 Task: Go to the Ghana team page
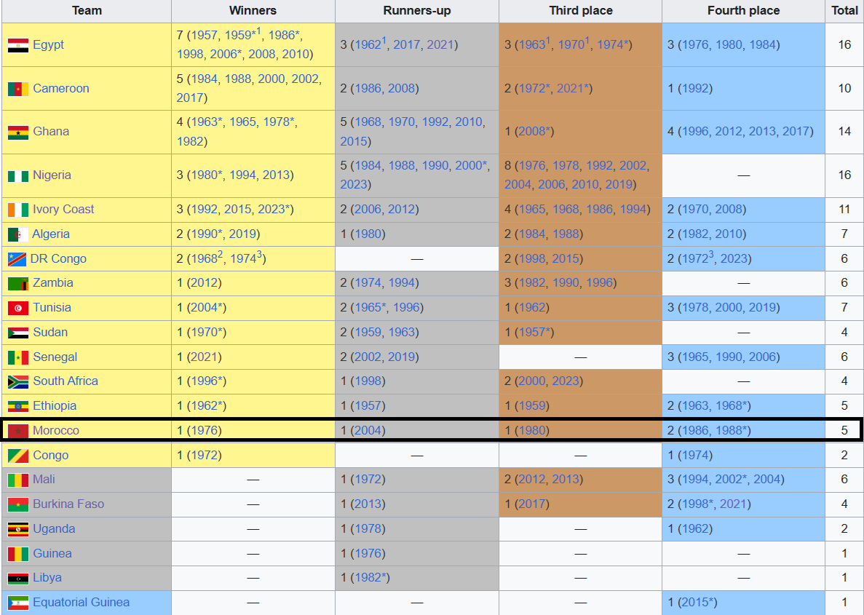coord(51,131)
